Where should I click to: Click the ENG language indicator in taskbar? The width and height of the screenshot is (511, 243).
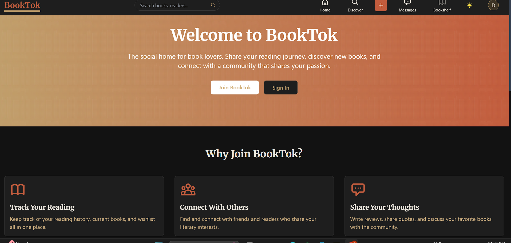point(437,241)
